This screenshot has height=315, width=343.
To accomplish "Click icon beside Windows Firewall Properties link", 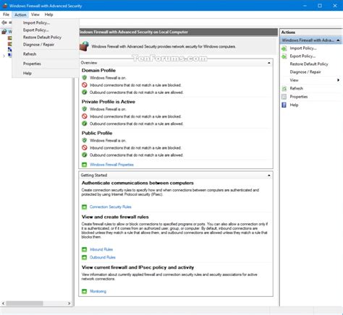I will point(84,165).
